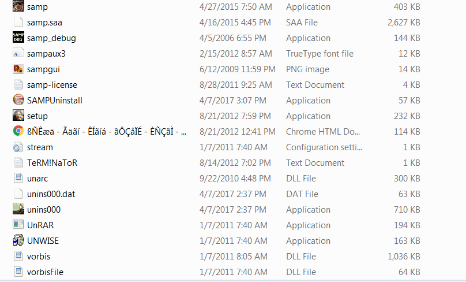Click the stream configuration gear icon
The image size is (466, 282).
tap(18, 147)
